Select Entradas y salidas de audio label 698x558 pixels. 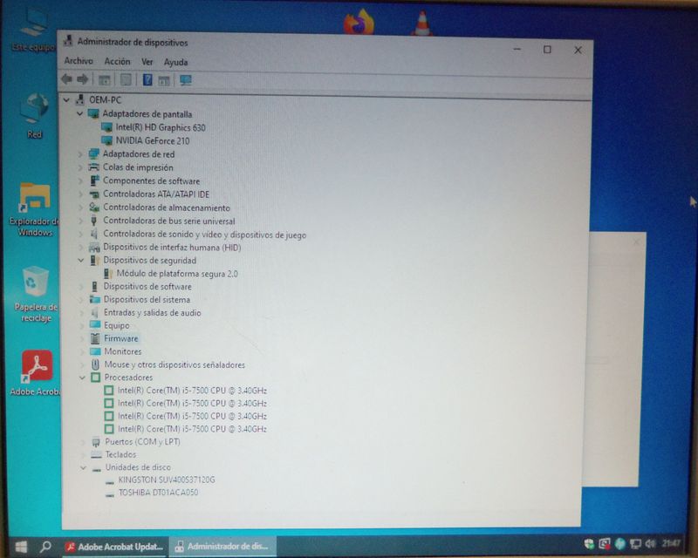click(x=152, y=313)
